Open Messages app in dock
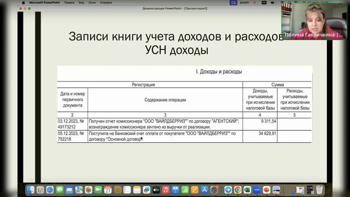 tap(60, 190)
